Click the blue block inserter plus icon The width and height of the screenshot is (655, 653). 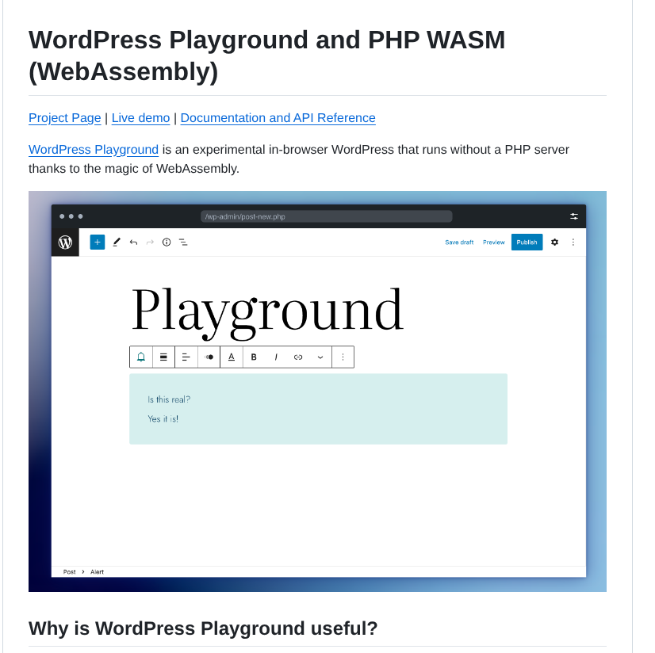(x=98, y=242)
